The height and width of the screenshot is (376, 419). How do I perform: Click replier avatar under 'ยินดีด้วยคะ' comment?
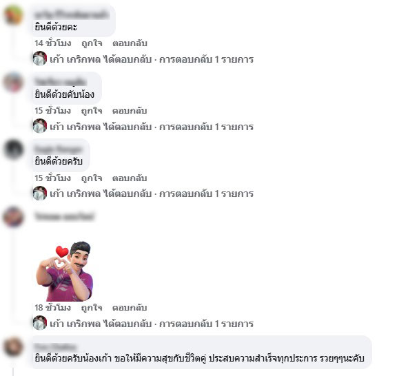coord(40,59)
